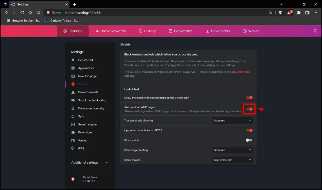Close the Settings tab
Viewport: 322px width, 190px height.
click(66, 4)
